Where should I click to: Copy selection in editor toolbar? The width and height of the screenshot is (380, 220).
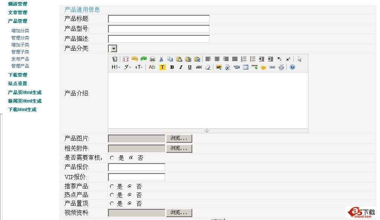170,59
